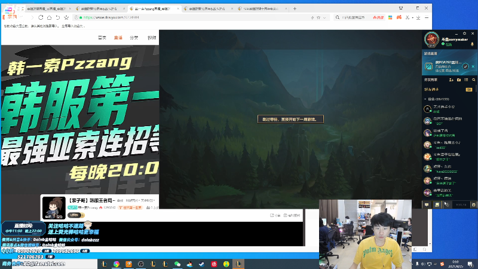Decline the game invite with X
This screenshot has height=269, width=478.
(473, 66)
